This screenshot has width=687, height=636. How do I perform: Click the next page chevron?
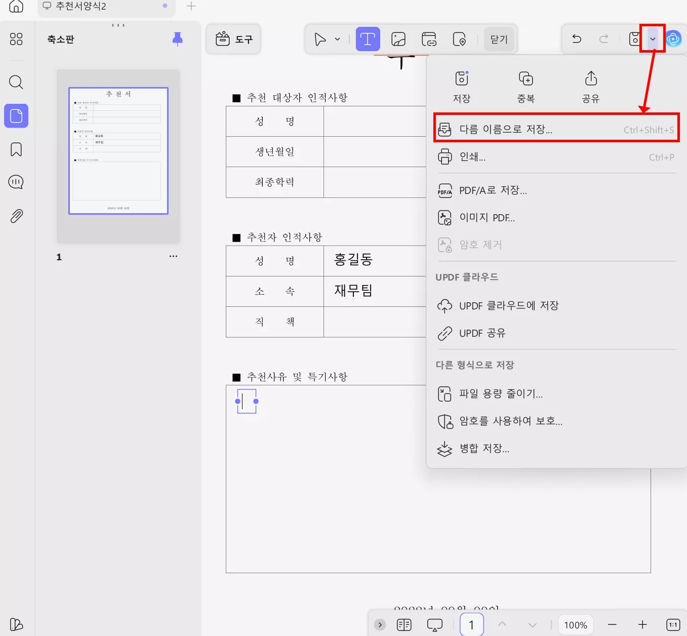coord(532,625)
